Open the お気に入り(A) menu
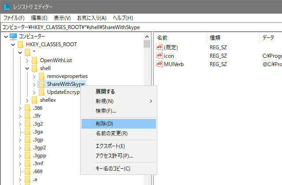Screen dimensions: 282x185 point(92,18)
